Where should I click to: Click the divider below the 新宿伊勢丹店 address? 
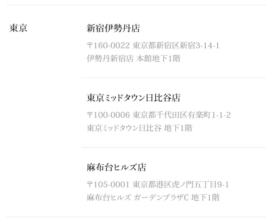[x=174, y=78]
